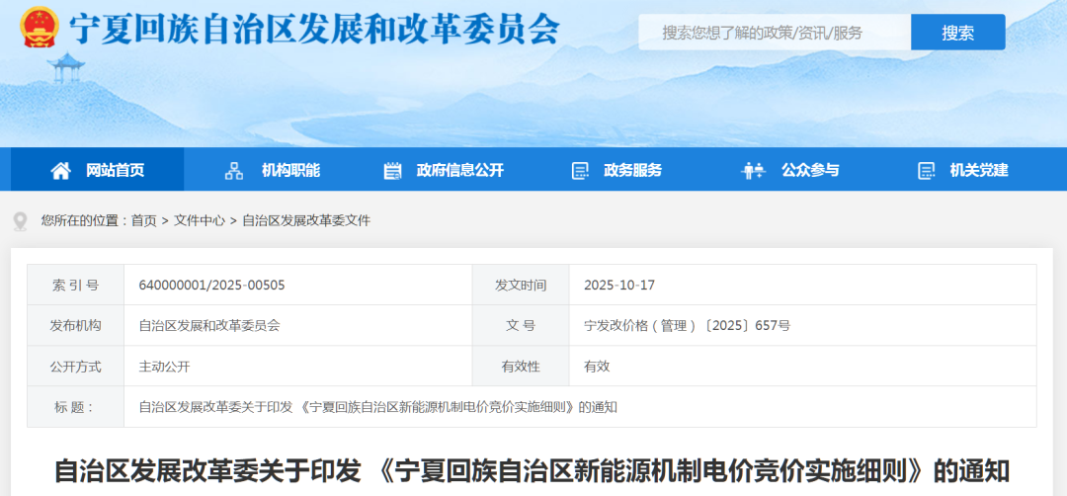Focus the policy search input field
The image size is (1067, 496).
(774, 33)
